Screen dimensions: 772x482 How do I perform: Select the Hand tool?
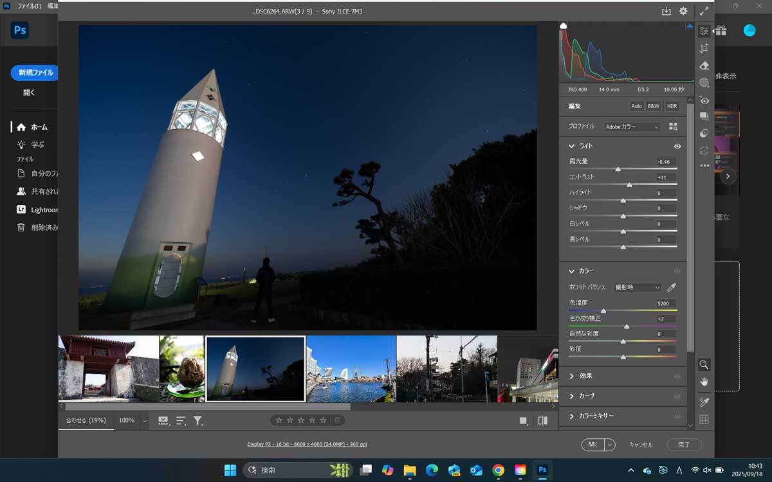(x=704, y=382)
